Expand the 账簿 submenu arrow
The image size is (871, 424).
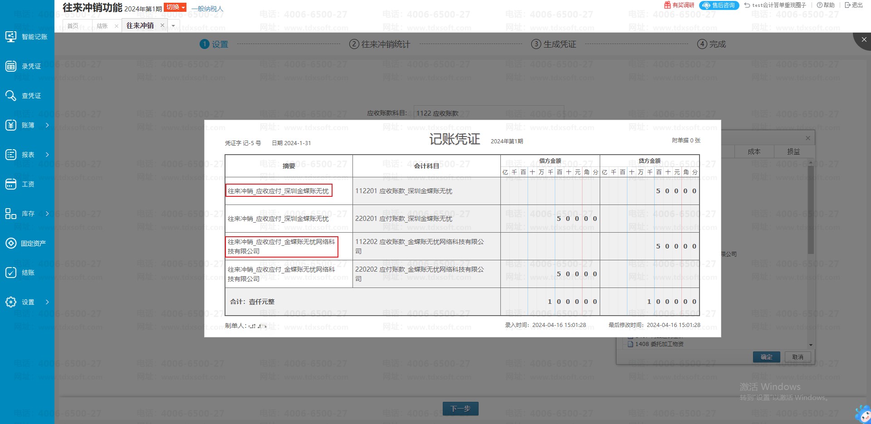47,125
